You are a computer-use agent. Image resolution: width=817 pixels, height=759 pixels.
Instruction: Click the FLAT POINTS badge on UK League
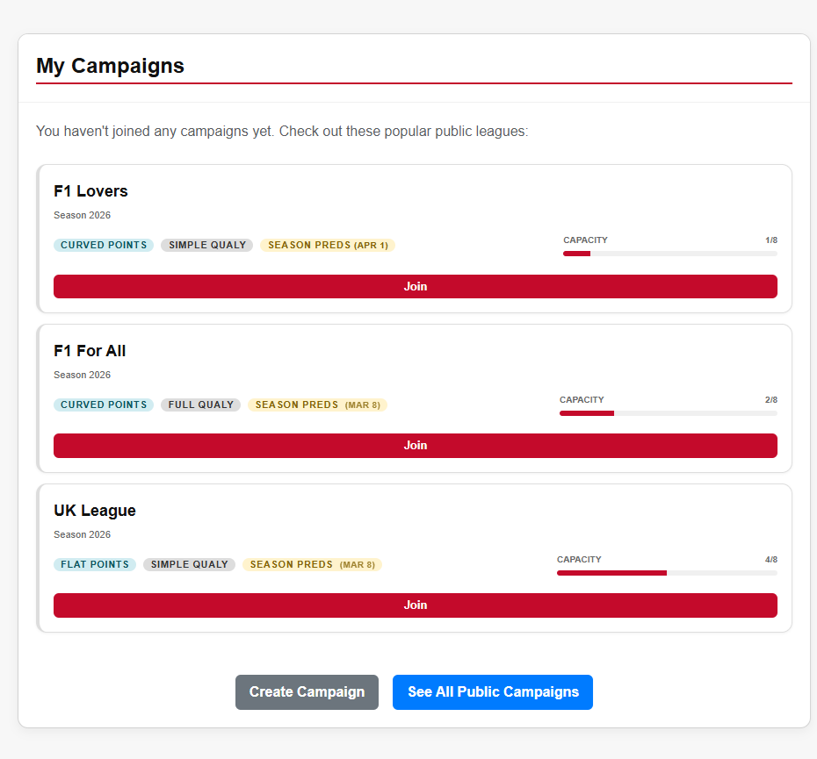(94, 564)
